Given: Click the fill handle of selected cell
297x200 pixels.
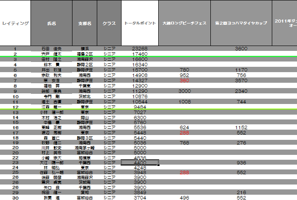Looking at the screenshot, I should click(158, 165).
